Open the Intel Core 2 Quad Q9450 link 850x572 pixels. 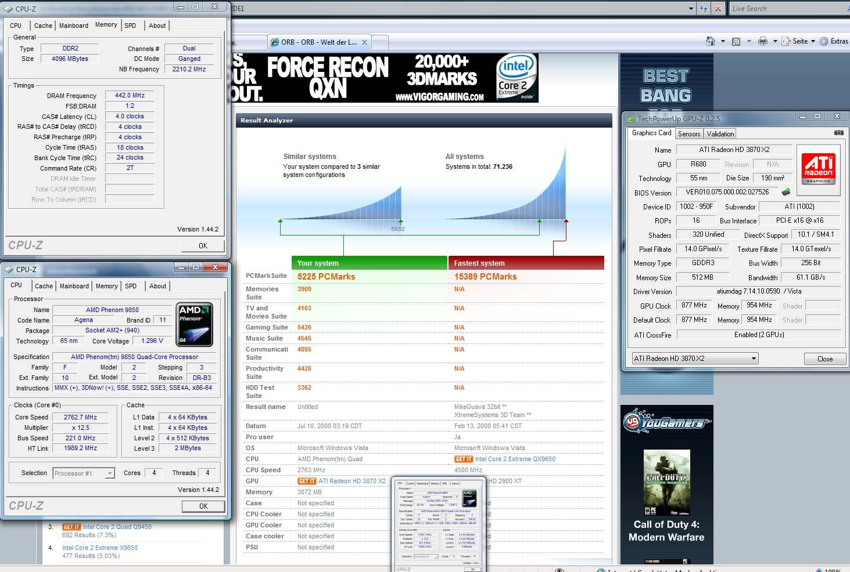tap(117, 527)
